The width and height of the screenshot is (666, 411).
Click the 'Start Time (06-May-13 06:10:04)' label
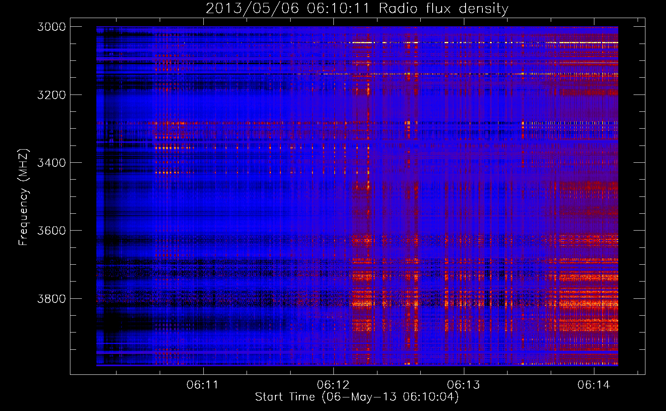click(x=357, y=397)
